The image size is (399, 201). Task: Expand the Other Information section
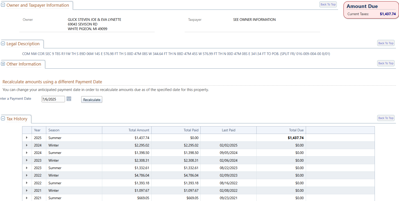3,64
